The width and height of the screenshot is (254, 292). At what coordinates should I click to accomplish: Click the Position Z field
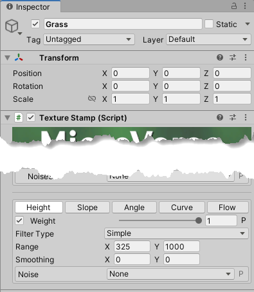[x=232, y=73]
